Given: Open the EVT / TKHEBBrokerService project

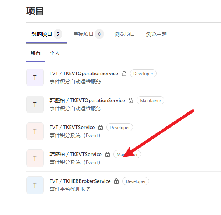Looking at the screenshot, I should [80, 181].
